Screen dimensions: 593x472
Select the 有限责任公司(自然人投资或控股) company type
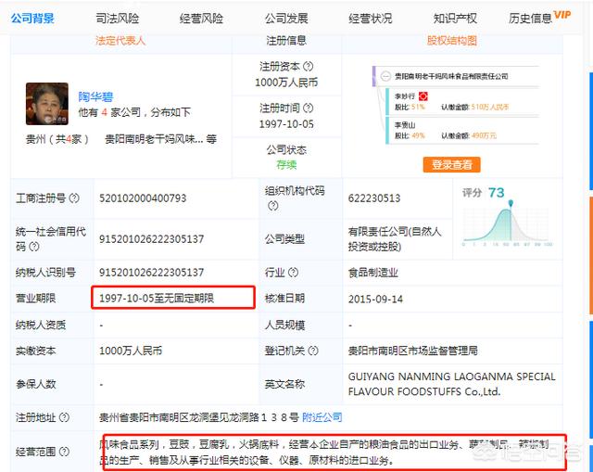tap(395, 239)
